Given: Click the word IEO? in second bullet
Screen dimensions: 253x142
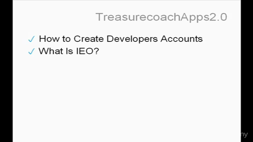Looking at the screenshot, I should tap(87, 51).
